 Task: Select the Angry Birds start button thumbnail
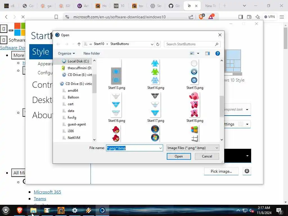click(x=116, y=134)
